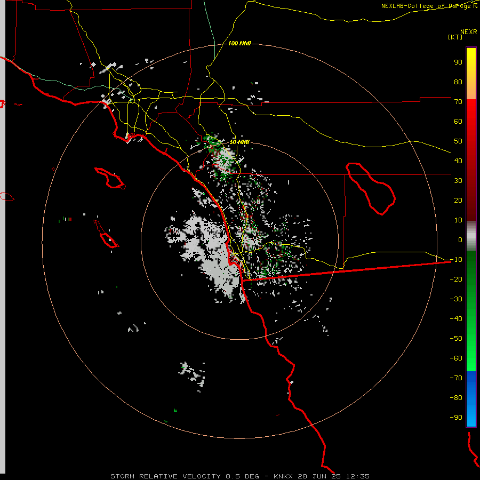The width and height of the screenshot is (480, 480).
Task: Click the -60 value on velocity scale
Action: (x=456, y=358)
